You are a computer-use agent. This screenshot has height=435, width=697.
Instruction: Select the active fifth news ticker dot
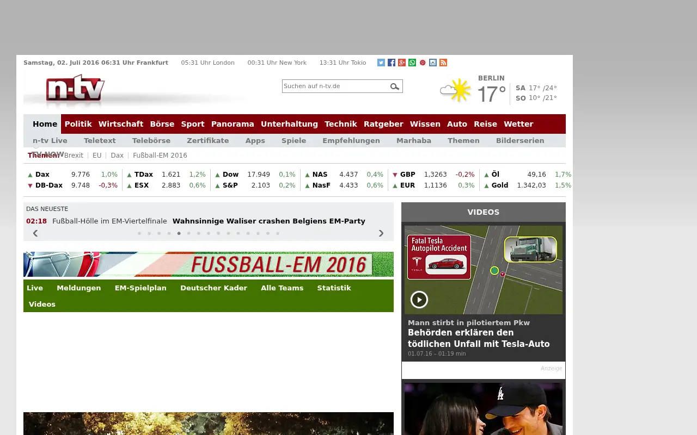[x=179, y=233]
